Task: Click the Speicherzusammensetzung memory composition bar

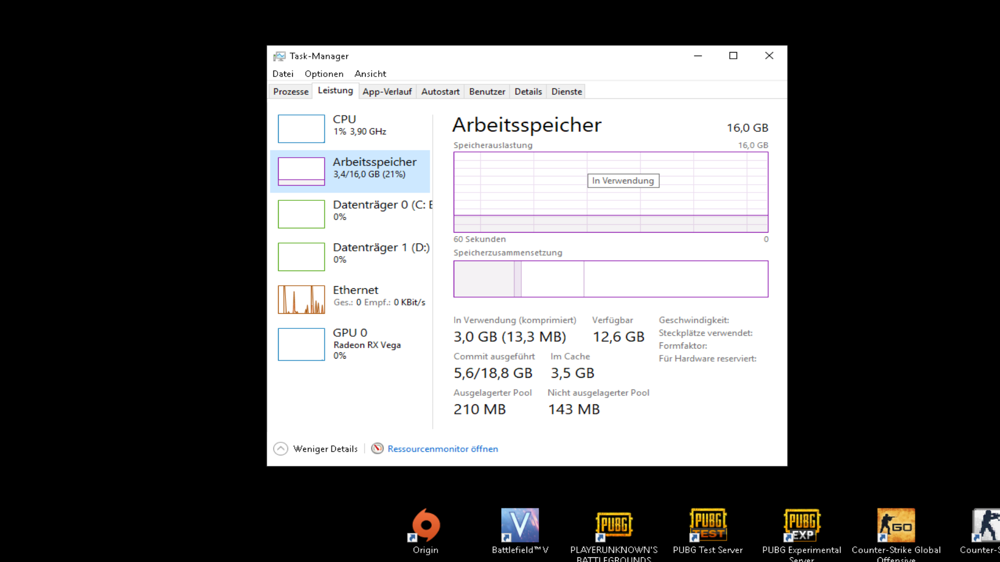Action: (x=610, y=279)
